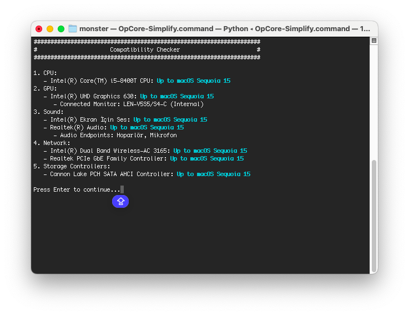
Task: Click the split pane icon at top right
Action: [x=373, y=41]
